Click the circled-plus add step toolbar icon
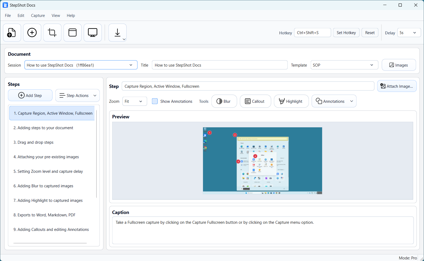The width and height of the screenshot is (424, 261). click(32, 33)
